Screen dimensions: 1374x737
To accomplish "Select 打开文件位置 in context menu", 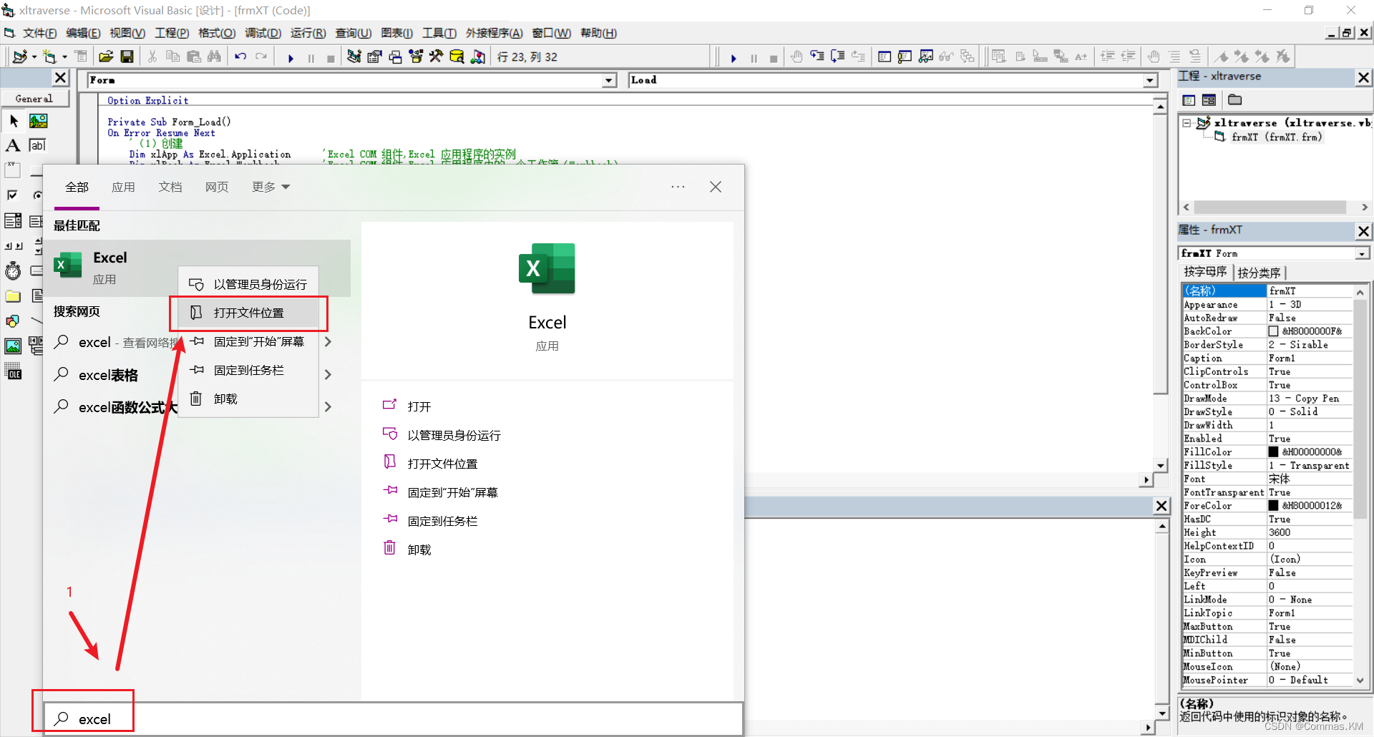I will [x=248, y=313].
